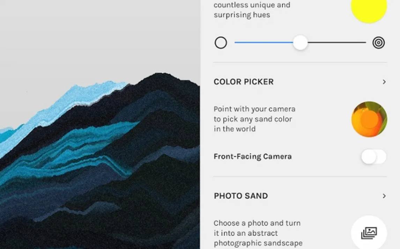
Task: Open the orange camera color picker preview
Action: pos(369,119)
